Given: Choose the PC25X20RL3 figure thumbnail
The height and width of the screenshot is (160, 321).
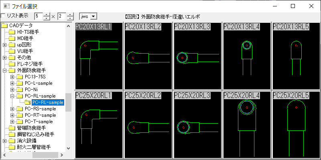Looking at the screenshot, I should 197,125.
